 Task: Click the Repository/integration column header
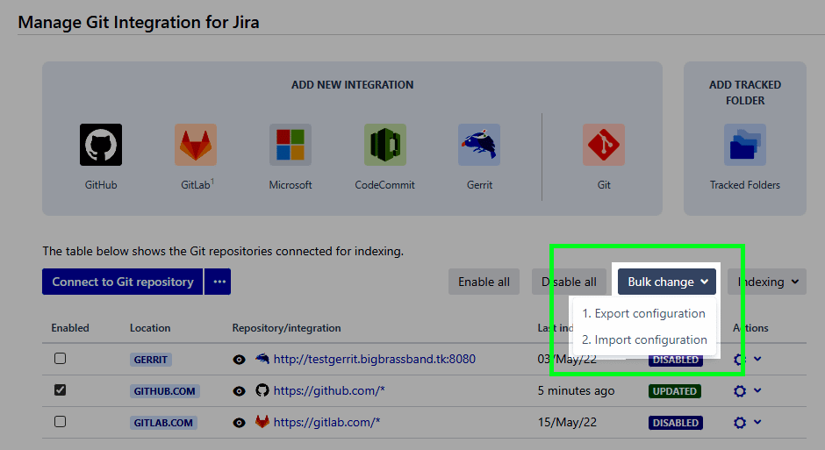(286, 328)
